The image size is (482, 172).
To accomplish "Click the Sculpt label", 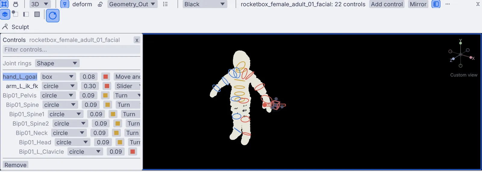I will pos(20,27).
